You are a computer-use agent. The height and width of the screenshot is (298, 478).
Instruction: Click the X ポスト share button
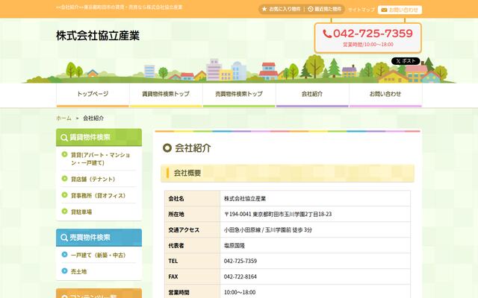click(x=406, y=61)
